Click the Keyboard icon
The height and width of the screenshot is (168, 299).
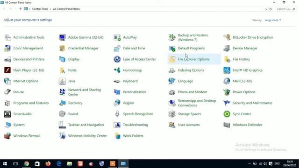pyautogui.click(x=117, y=81)
